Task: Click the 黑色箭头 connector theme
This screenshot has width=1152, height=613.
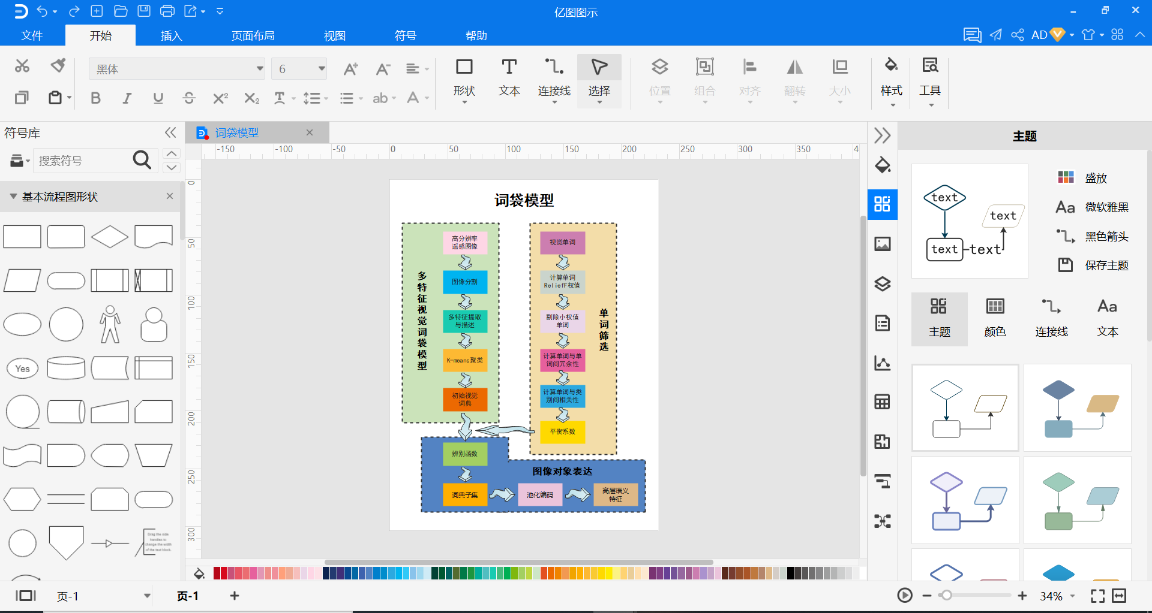Action: 1093,236
